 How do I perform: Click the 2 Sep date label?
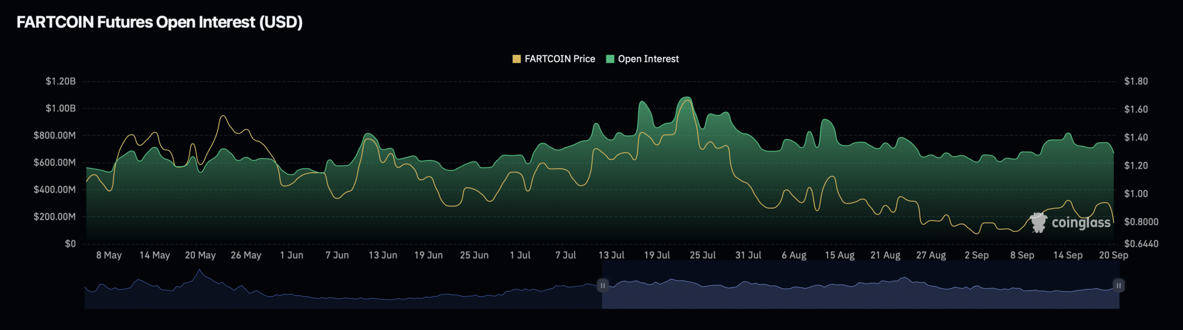pos(976,255)
